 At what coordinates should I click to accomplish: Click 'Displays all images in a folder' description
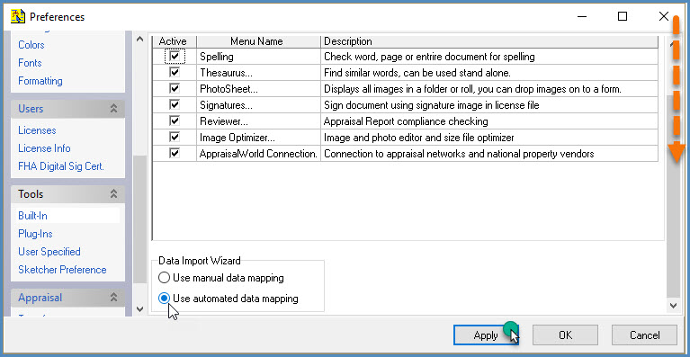(472, 89)
